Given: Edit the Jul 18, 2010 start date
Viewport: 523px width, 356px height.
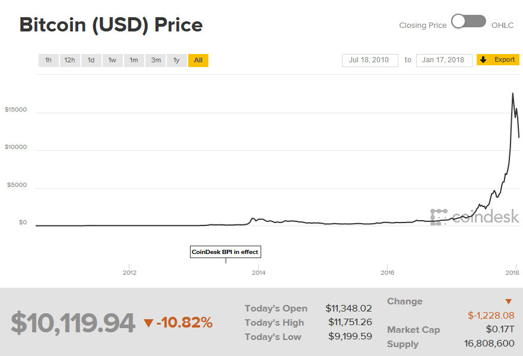Looking at the screenshot, I should (x=370, y=60).
